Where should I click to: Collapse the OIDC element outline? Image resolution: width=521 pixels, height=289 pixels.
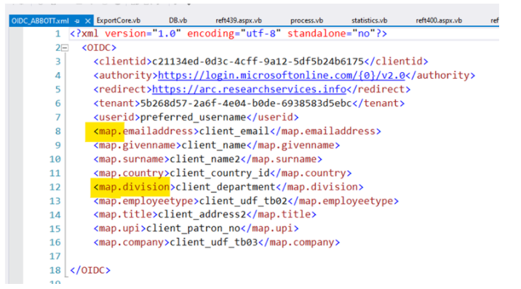65,48
